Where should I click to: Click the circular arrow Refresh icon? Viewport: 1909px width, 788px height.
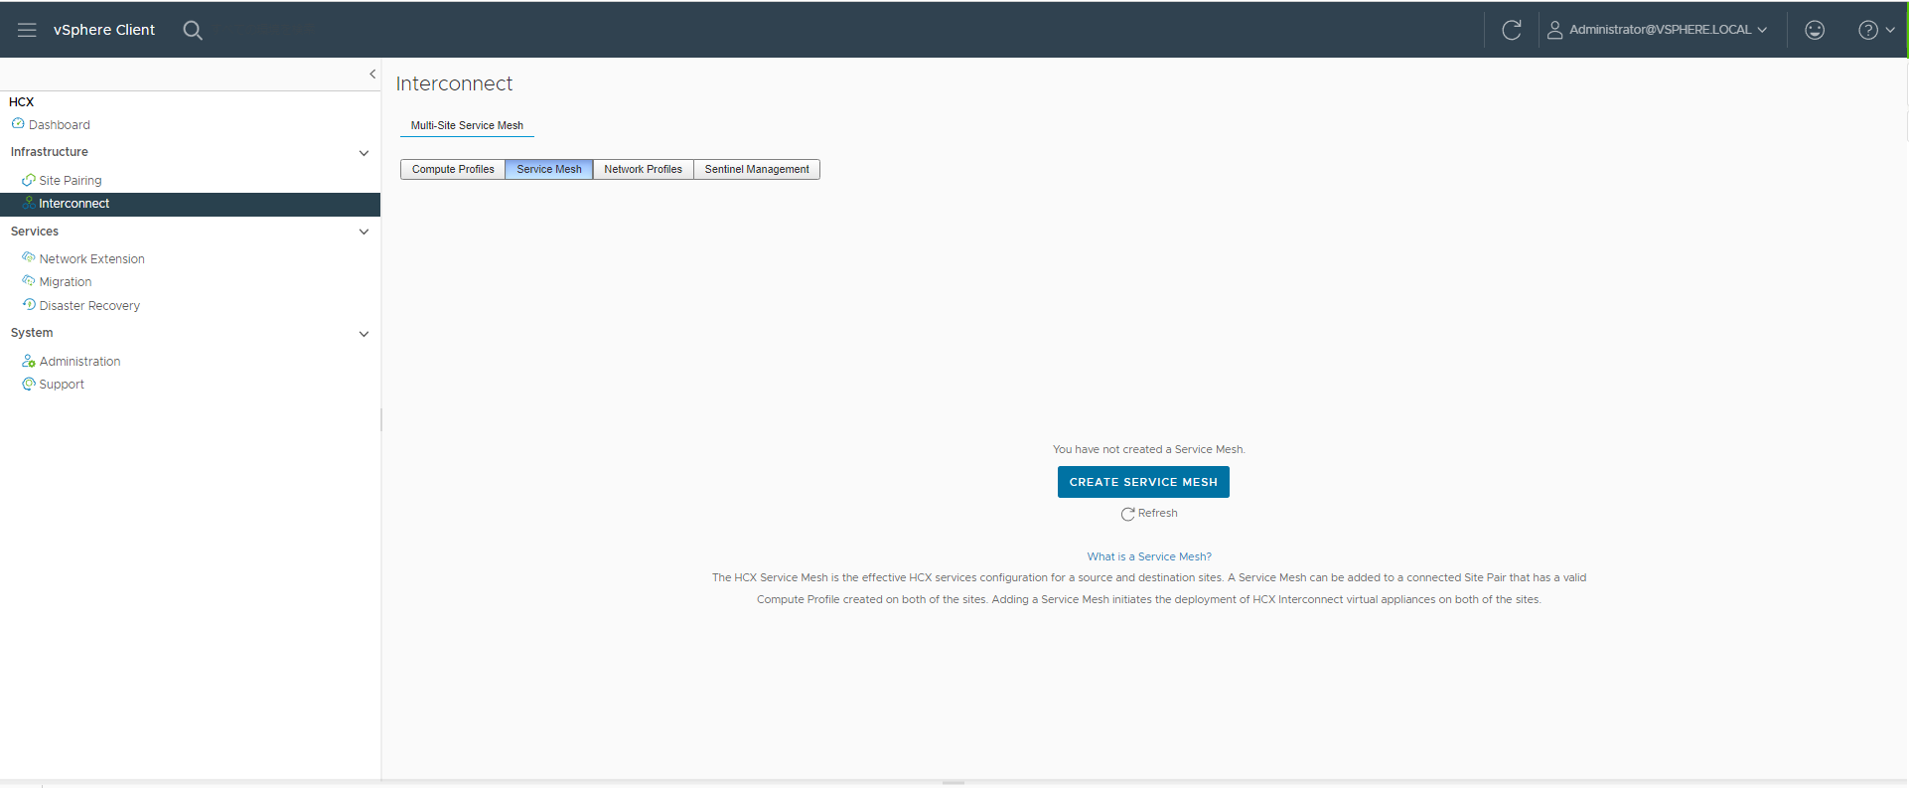[x=1127, y=514]
